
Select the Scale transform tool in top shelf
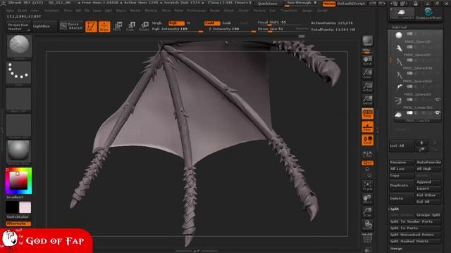click(x=130, y=26)
